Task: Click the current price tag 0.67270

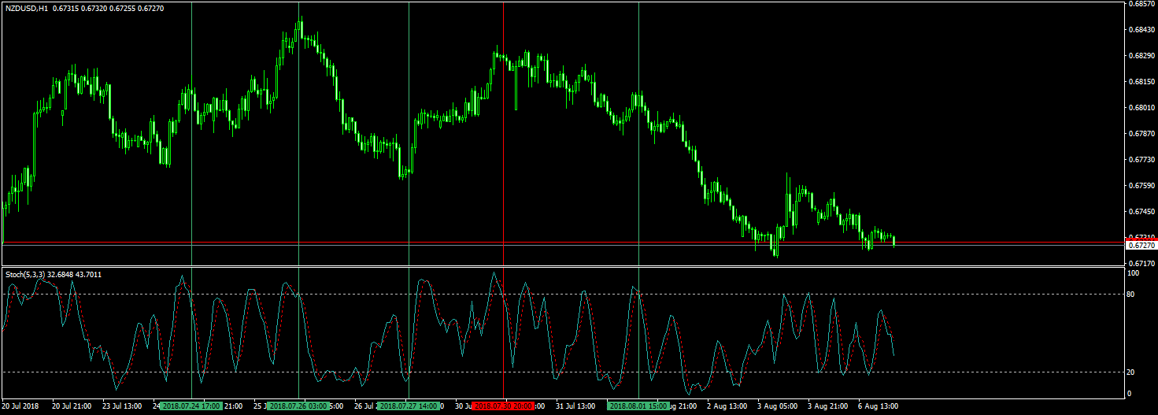Action: [1140, 246]
